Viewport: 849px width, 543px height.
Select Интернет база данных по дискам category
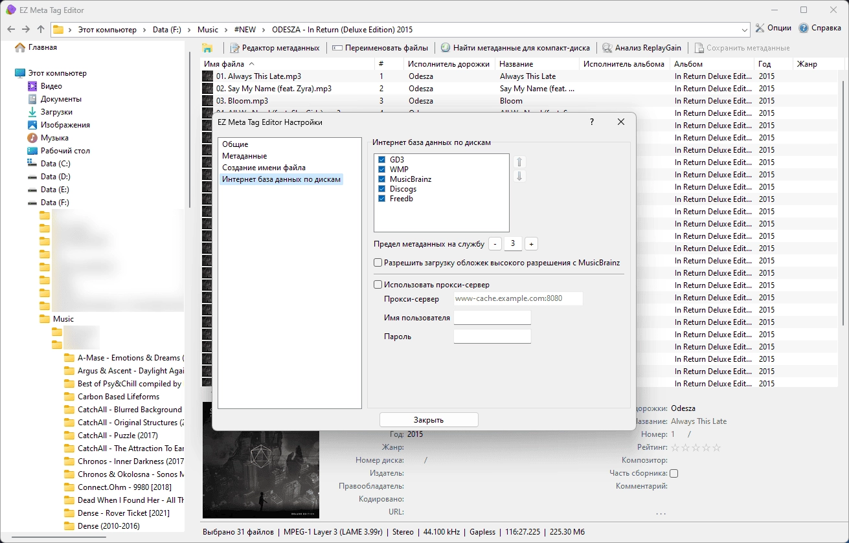281,179
